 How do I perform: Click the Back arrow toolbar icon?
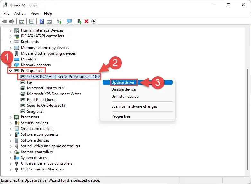coord(4,21)
